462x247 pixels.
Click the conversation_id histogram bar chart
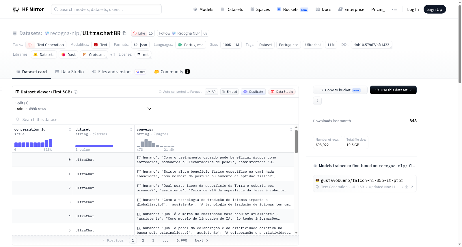click(33, 143)
